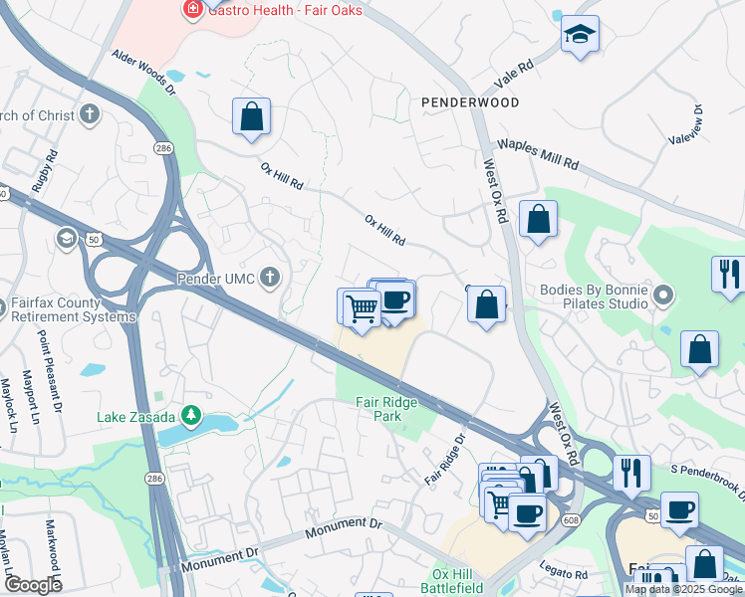The image size is (745, 597).
Task: Click the shopping cart marker near Route 608
Action: click(500, 505)
